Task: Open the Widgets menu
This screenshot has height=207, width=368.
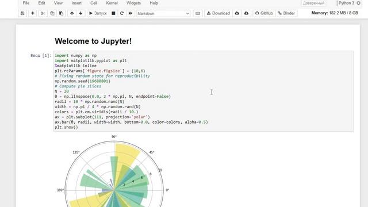Action: [x=133, y=3]
